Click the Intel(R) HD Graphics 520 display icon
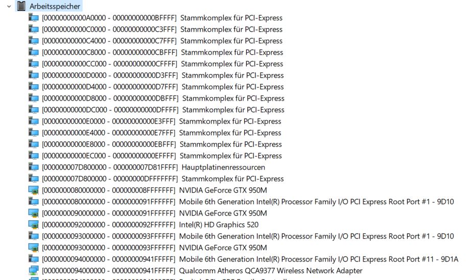470x280 pixels. pyautogui.click(x=34, y=225)
